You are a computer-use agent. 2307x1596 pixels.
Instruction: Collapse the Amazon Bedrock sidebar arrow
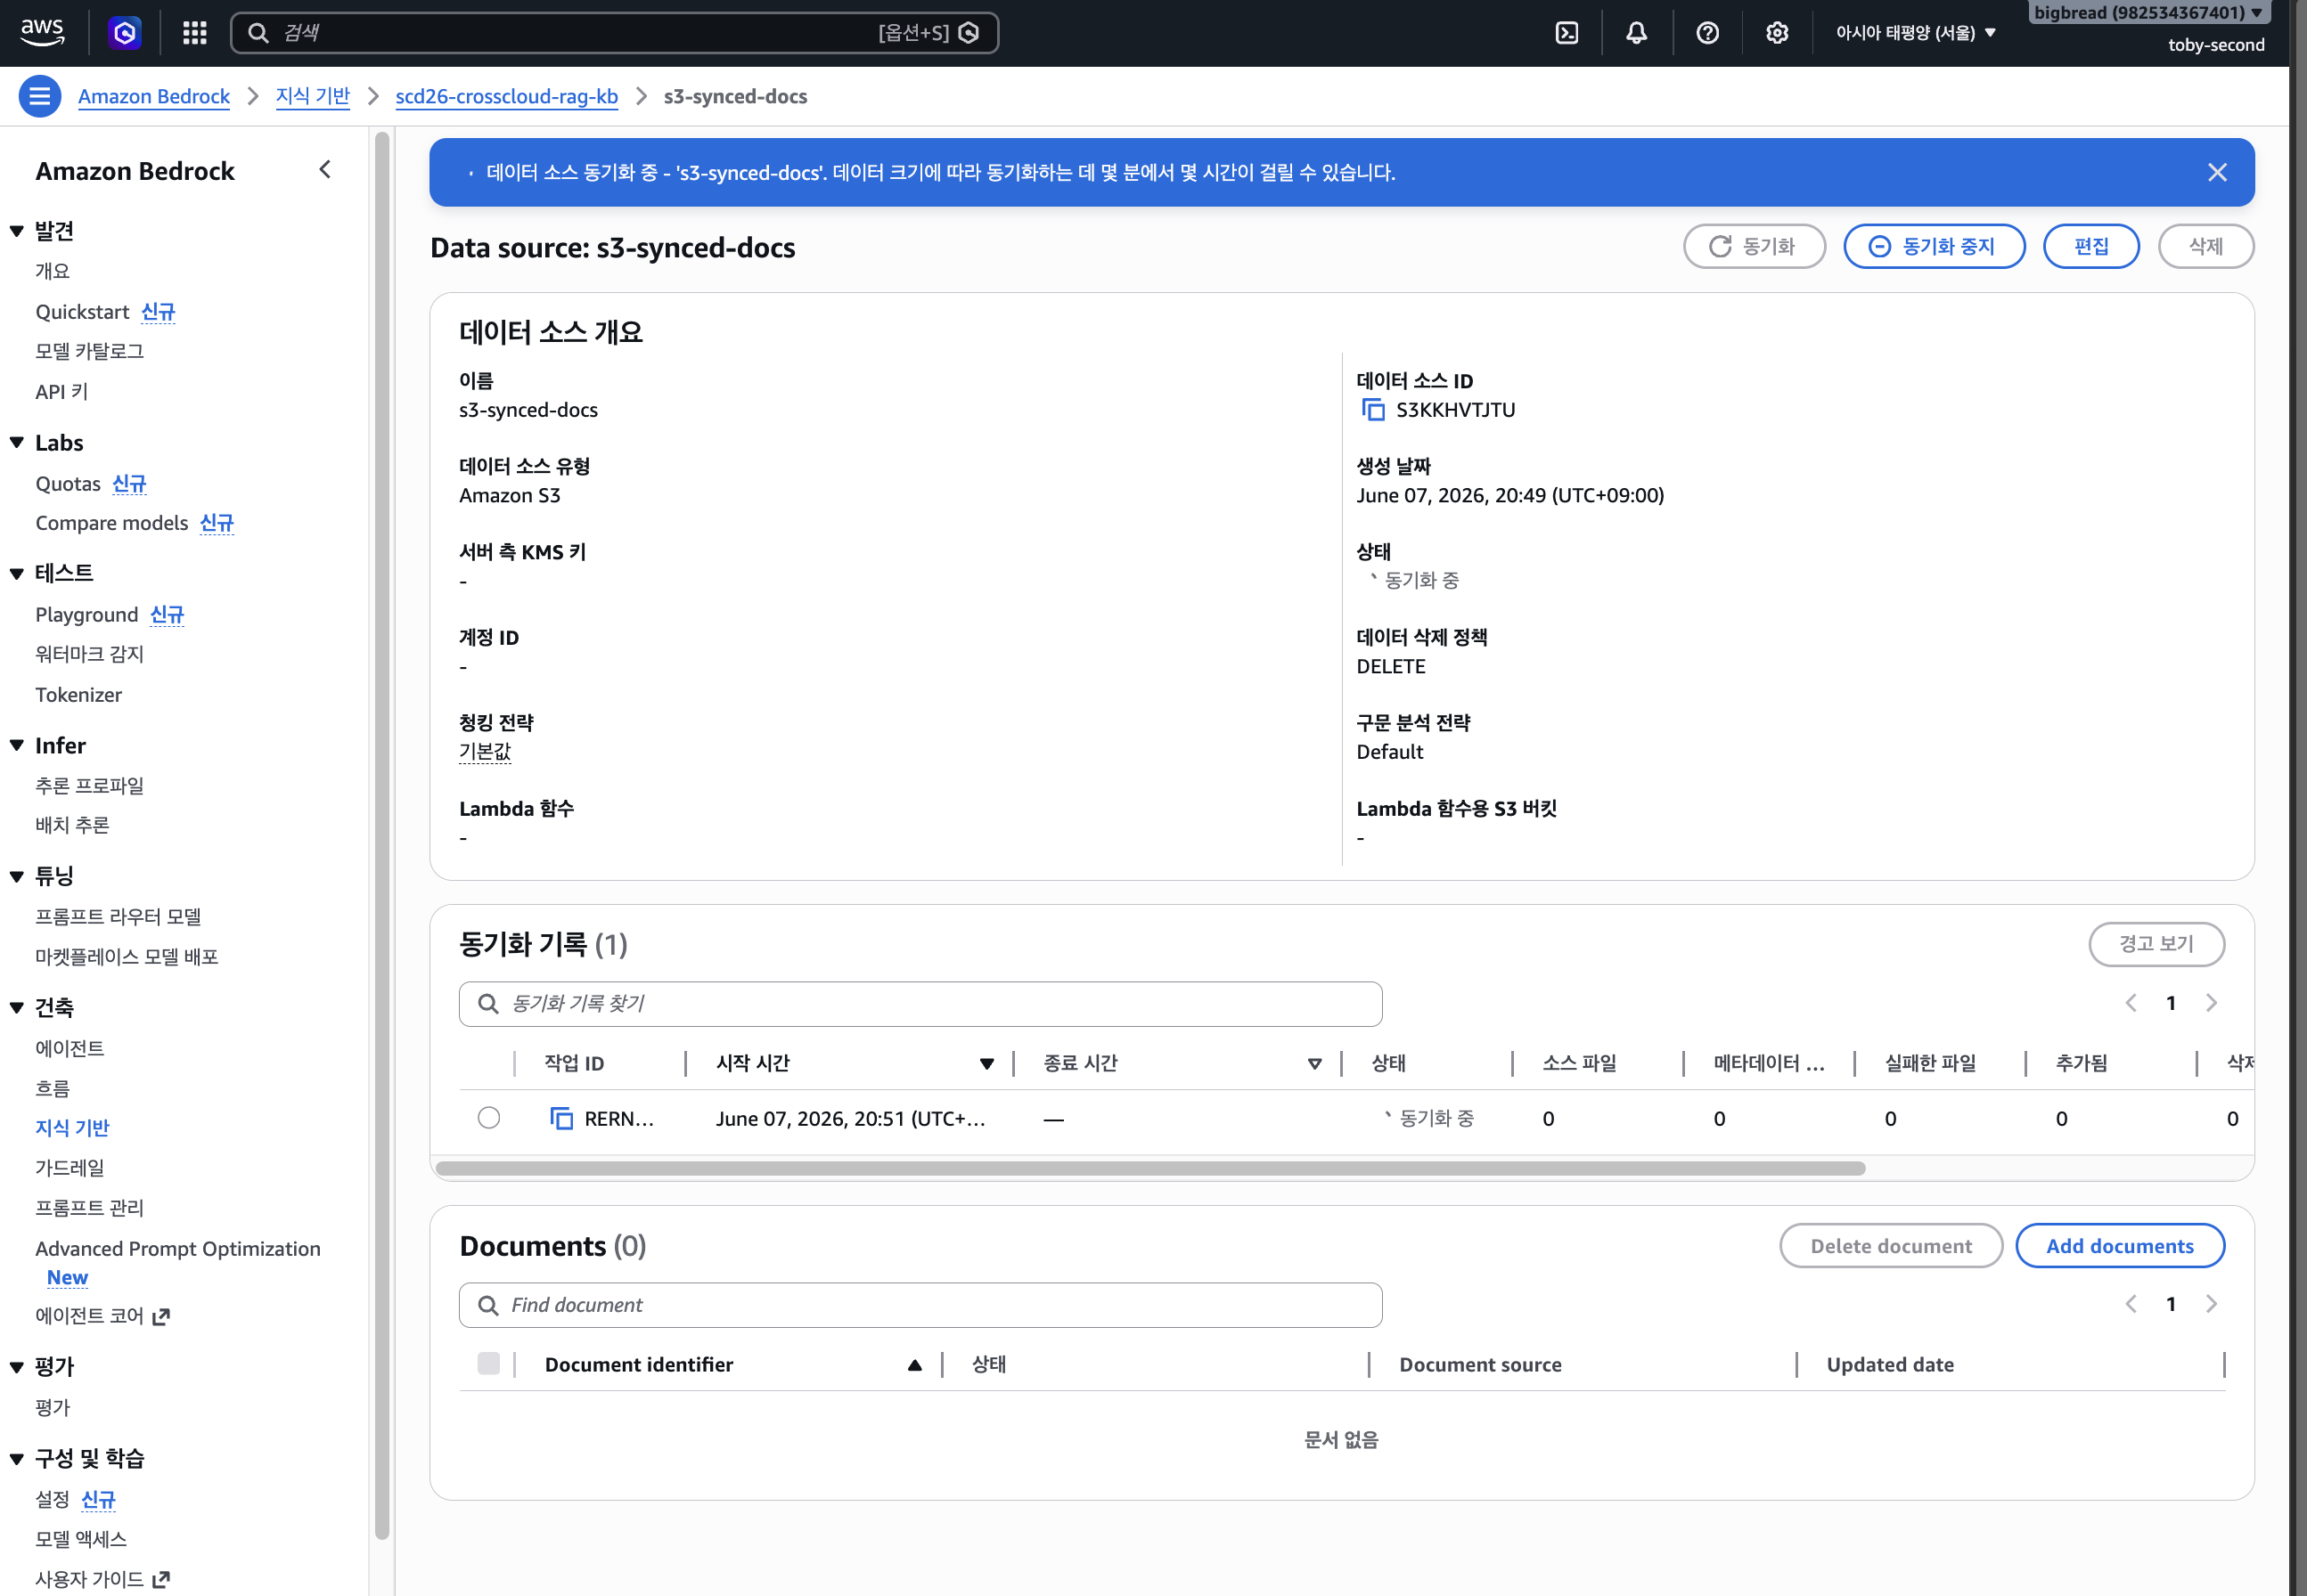click(325, 170)
